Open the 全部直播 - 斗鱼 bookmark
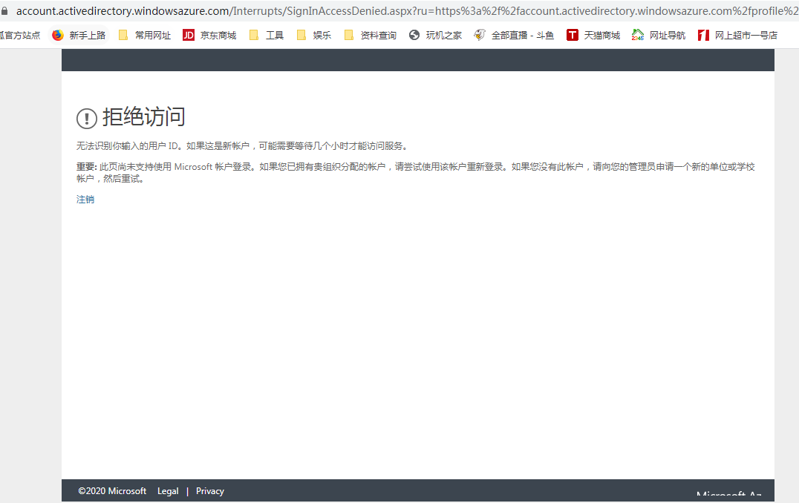Screen dimensions: 799x503 514,35
